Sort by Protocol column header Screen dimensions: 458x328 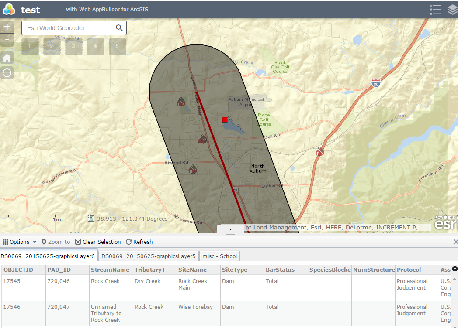[x=417, y=270]
